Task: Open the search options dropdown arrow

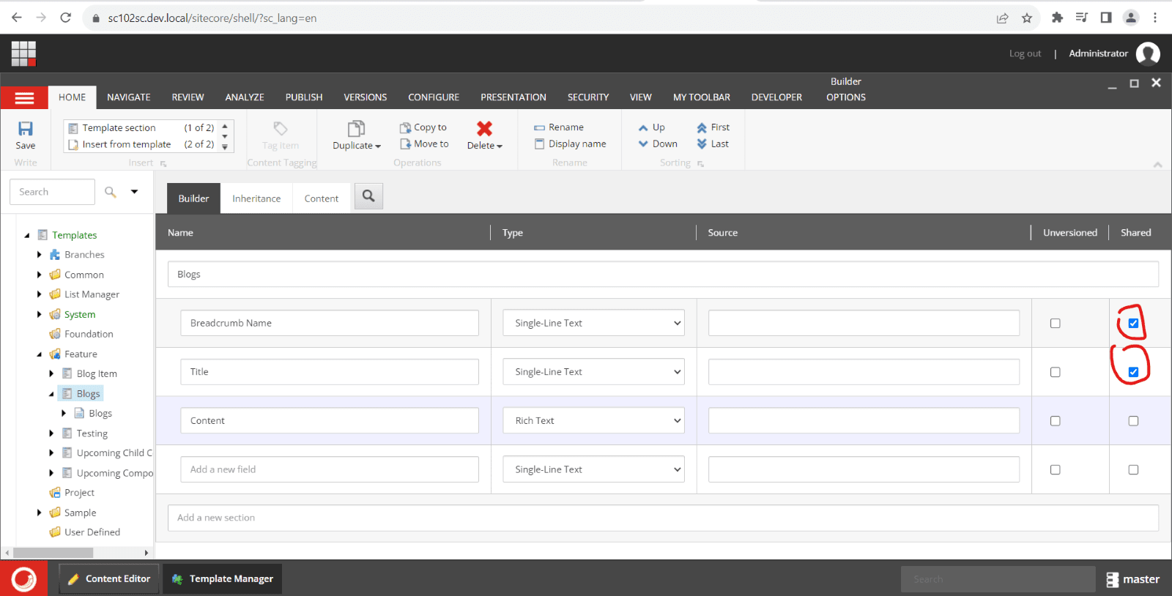Action: [x=134, y=192]
